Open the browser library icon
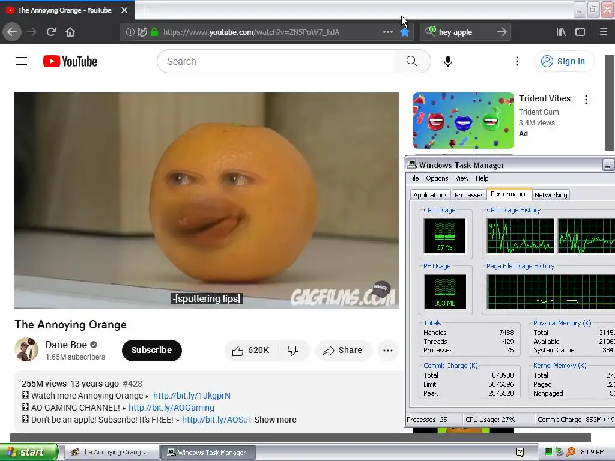 point(561,32)
